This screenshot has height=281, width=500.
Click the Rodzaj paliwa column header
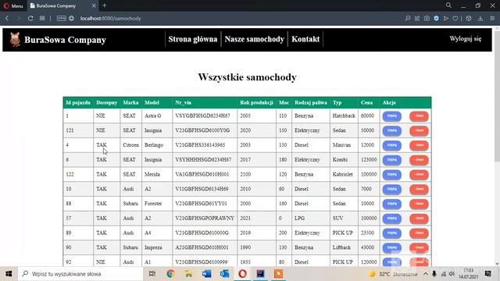[311, 102]
